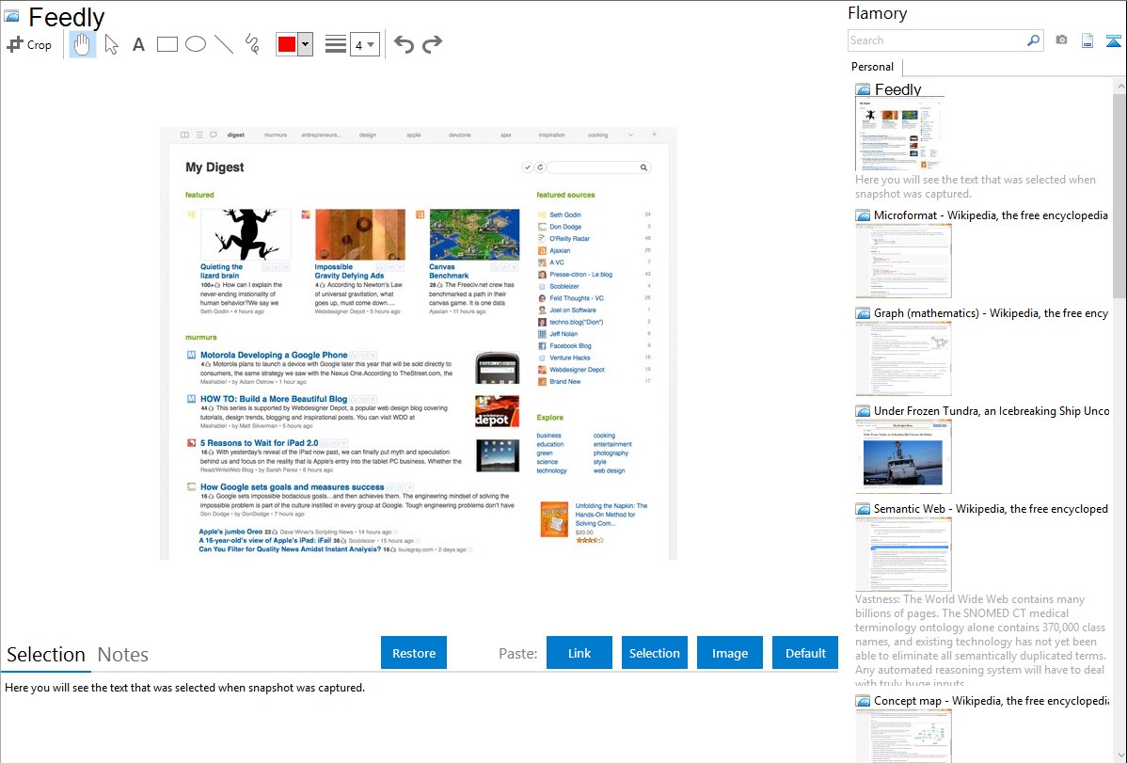
Task: Choose the text annotation tool
Action: coord(138,44)
